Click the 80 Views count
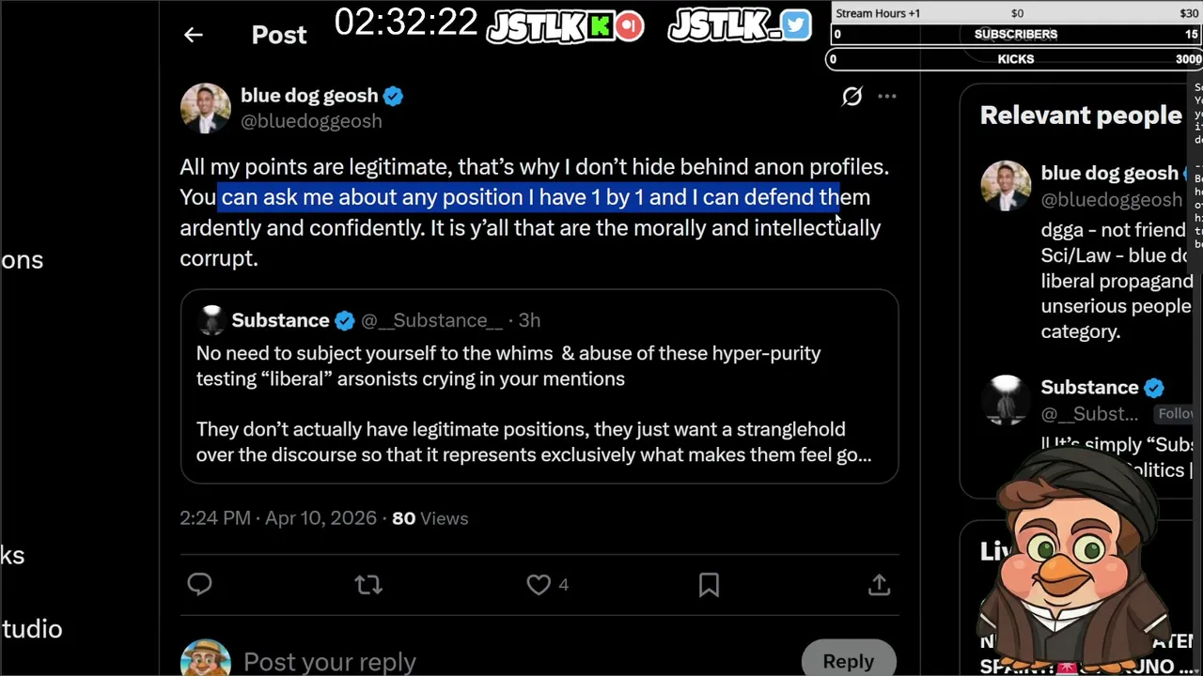1203x676 pixels. (430, 518)
